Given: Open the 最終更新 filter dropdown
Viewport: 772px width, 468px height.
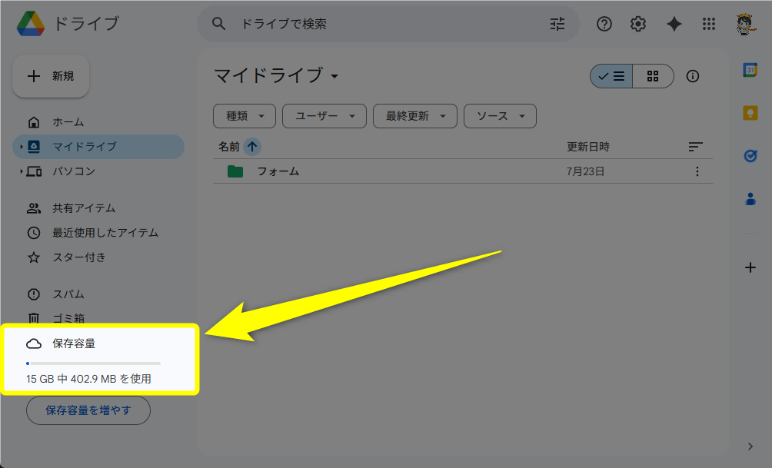Looking at the screenshot, I should (414, 116).
